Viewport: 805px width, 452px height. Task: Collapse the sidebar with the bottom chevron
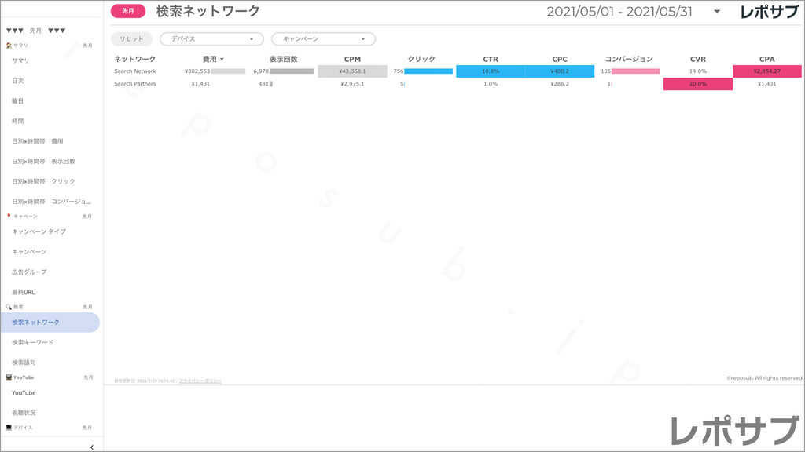(92, 445)
